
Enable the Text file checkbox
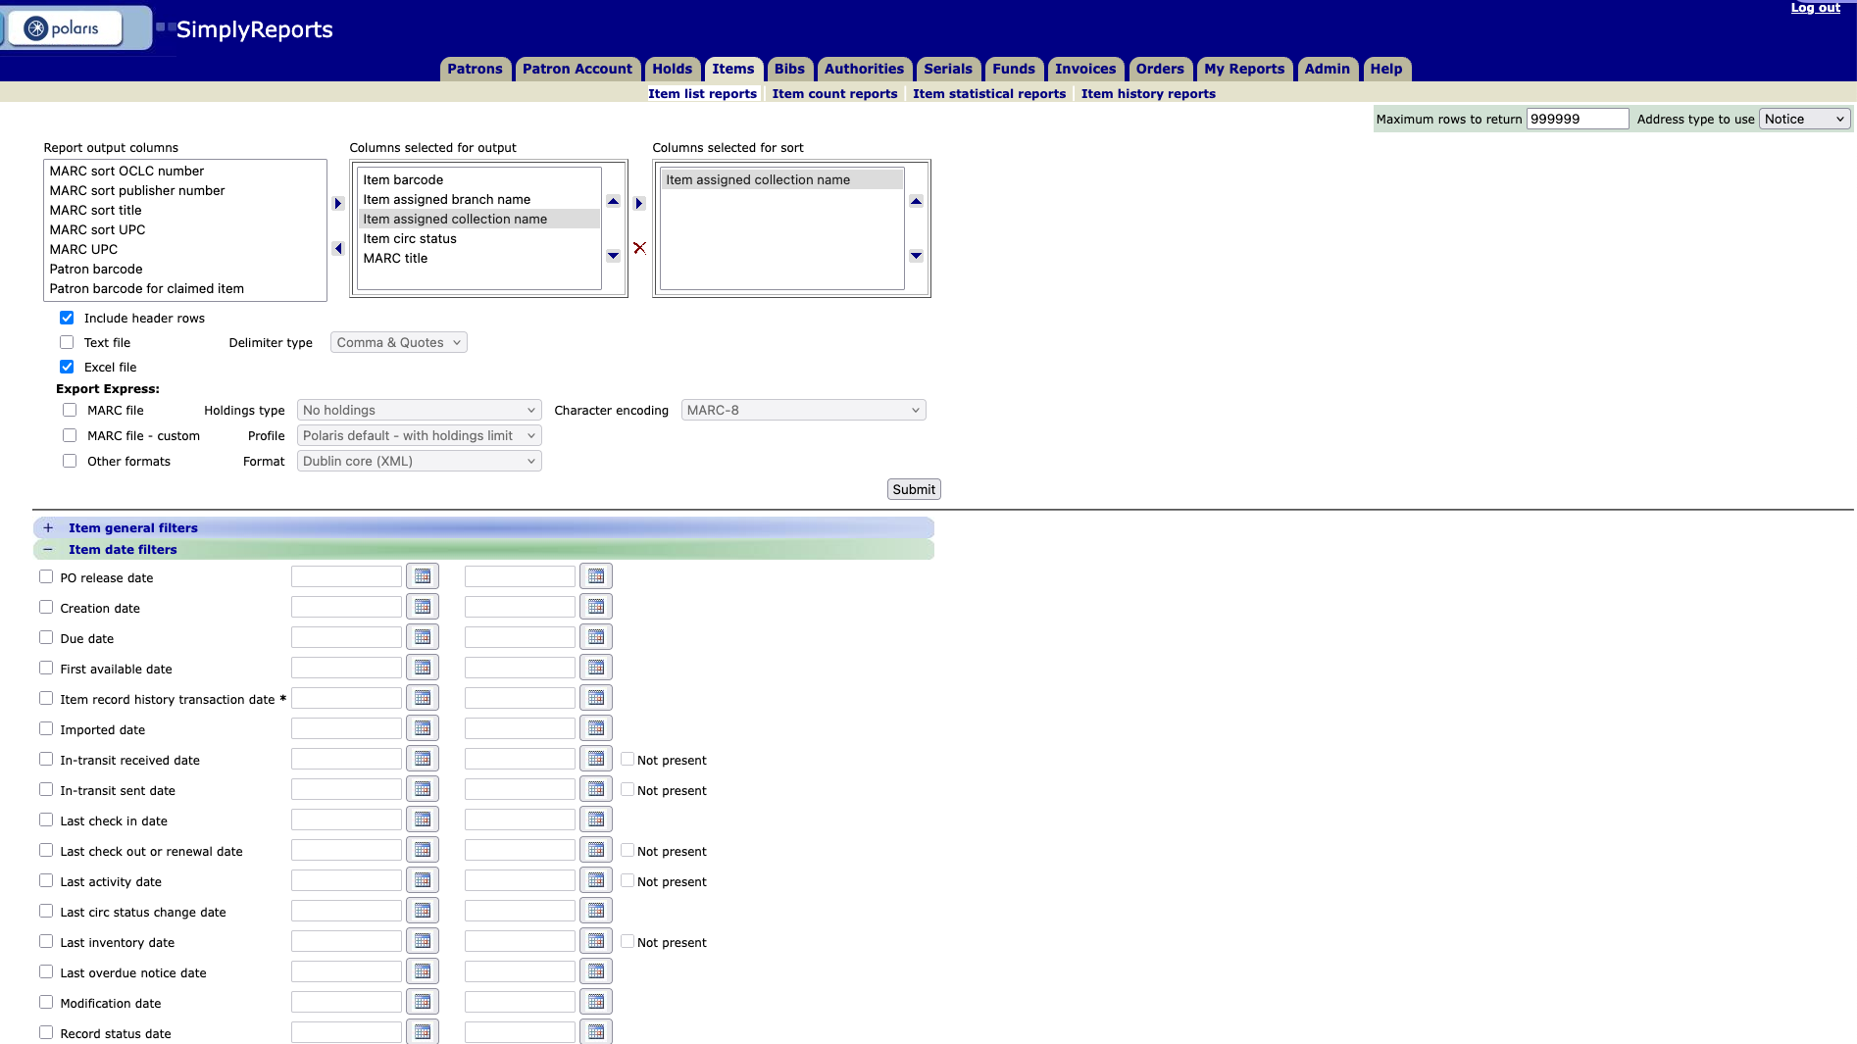click(x=67, y=342)
